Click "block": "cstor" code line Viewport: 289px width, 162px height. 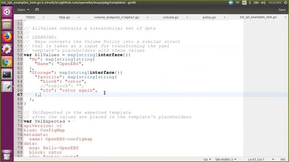tap(63, 81)
